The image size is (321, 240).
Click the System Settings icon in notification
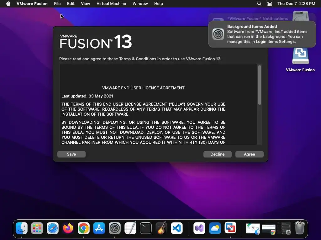(x=218, y=34)
